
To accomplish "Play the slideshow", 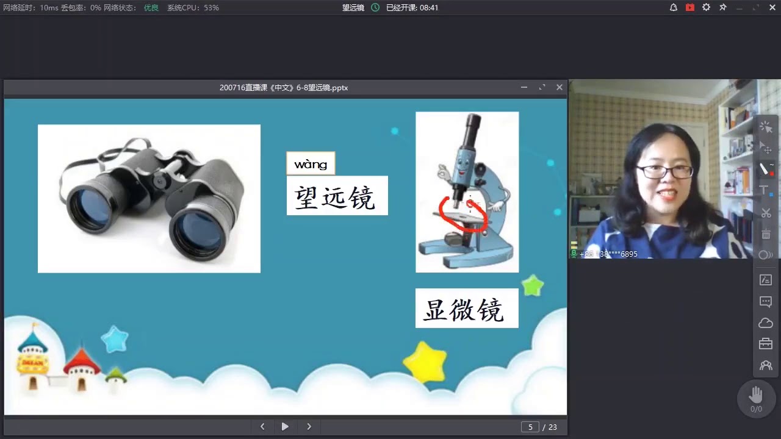I will coord(285,427).
